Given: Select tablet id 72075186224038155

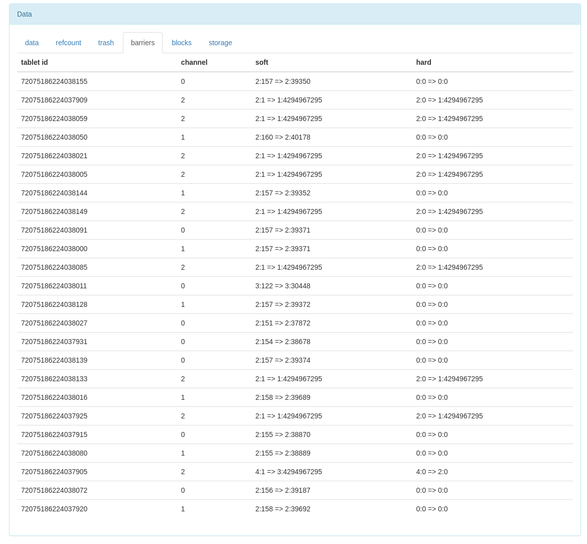Looking at the screenshot, I should click(54, 81).
